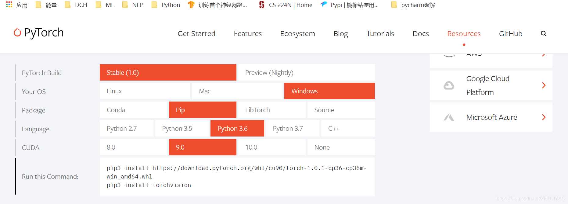Click the Google Cloud Platform cloud icon
Viewport: 568px width, 204px height.
[x=449, y=85]
